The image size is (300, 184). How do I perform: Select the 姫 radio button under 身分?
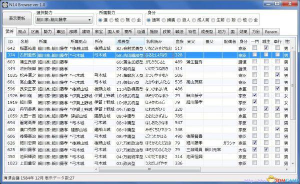(228, 20)
